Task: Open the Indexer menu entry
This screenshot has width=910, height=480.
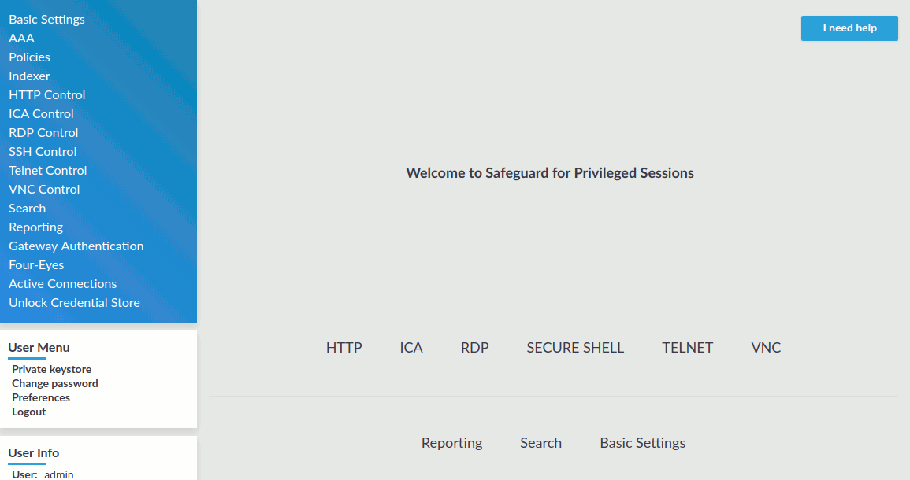Action: 29,76
